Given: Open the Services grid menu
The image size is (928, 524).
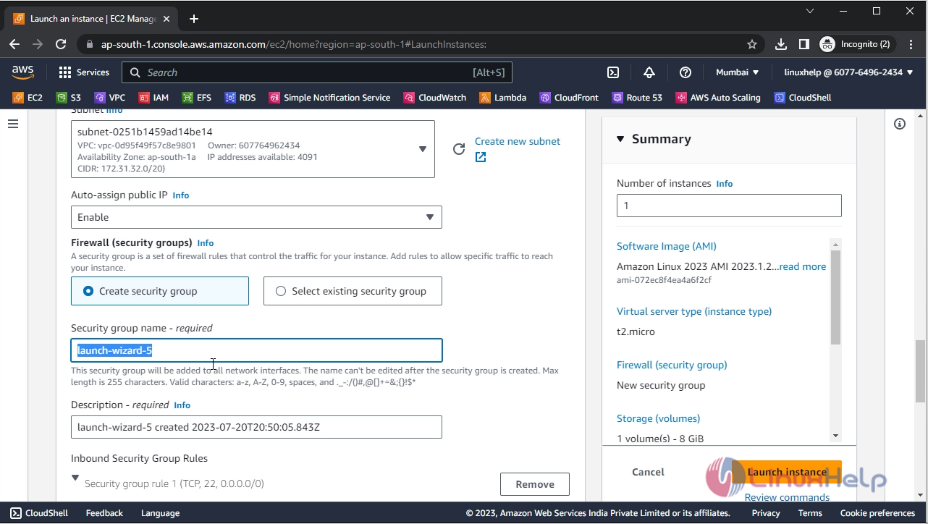Looking at the screenshot, I should [84, 72].
